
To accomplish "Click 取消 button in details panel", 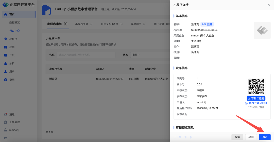I will [237, 137].
